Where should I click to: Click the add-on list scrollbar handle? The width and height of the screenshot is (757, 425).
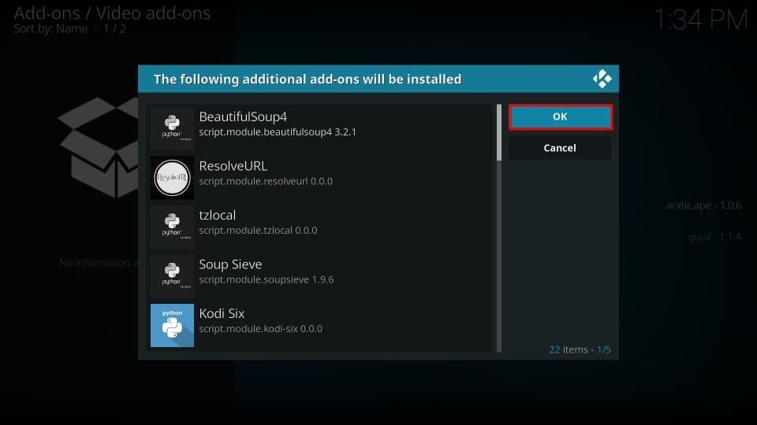pos(499,132)
